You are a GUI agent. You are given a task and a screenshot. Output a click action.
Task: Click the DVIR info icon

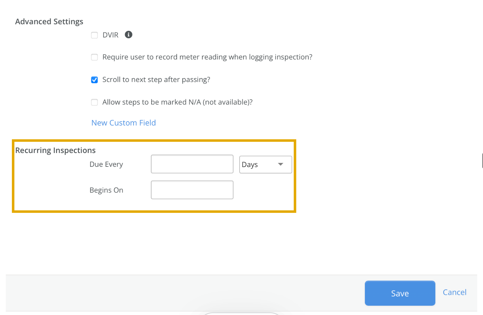(128, 35)
